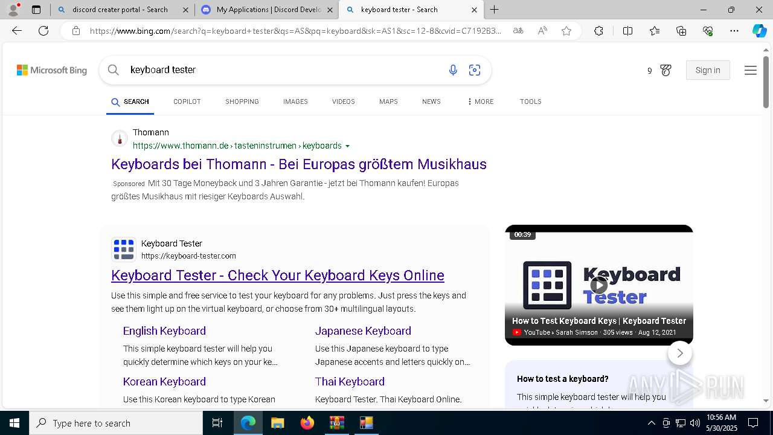Open the Korean Keyboard sublink
Screen dimensions: 773x435
point(164,382)
